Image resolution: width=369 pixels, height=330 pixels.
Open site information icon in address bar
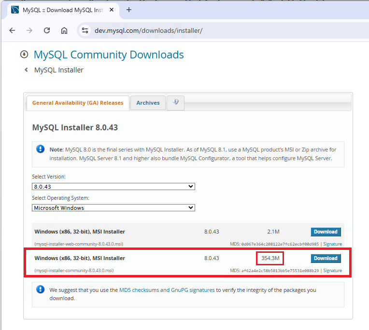click(85, 30)
